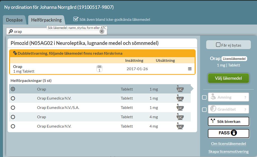The image size is (257, 157).
Task: Click the Helförpackningar (5 st) label
Action: pos(31,81)
